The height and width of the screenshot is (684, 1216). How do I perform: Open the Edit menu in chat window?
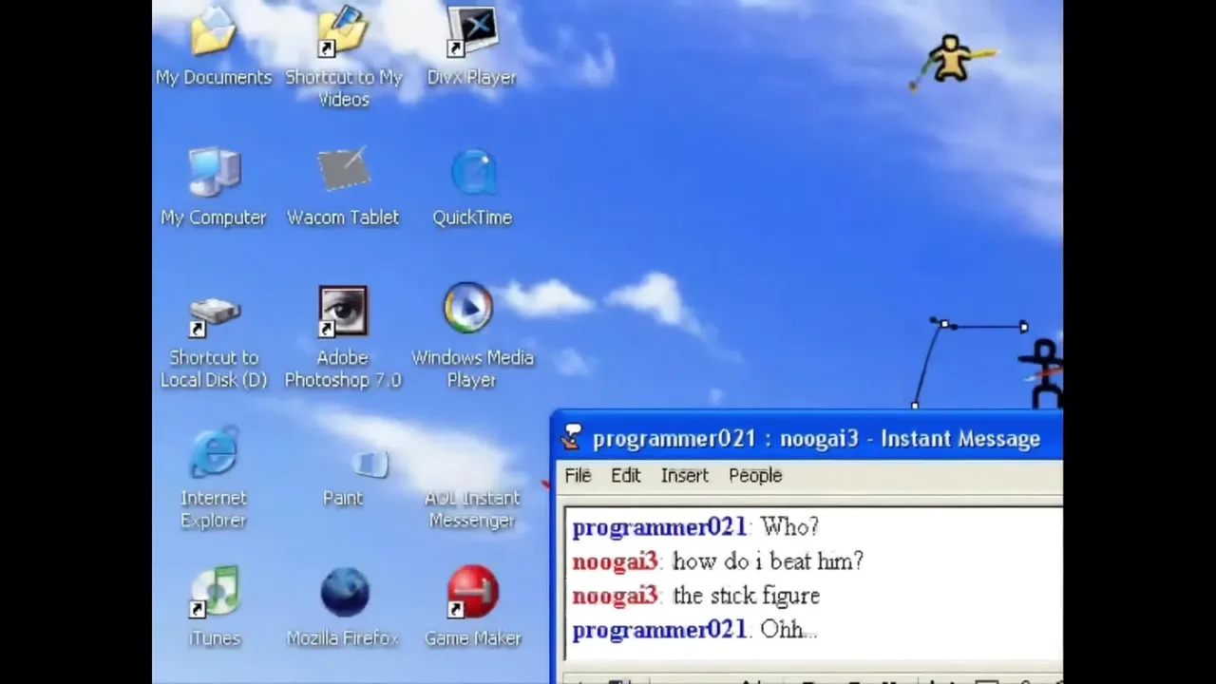pos(625,476)
